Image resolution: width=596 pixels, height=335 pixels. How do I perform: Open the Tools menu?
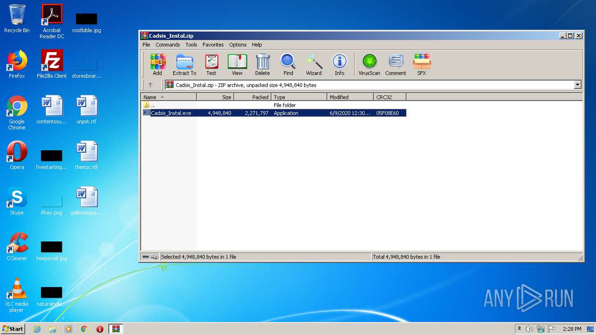(x=191, y=45)
